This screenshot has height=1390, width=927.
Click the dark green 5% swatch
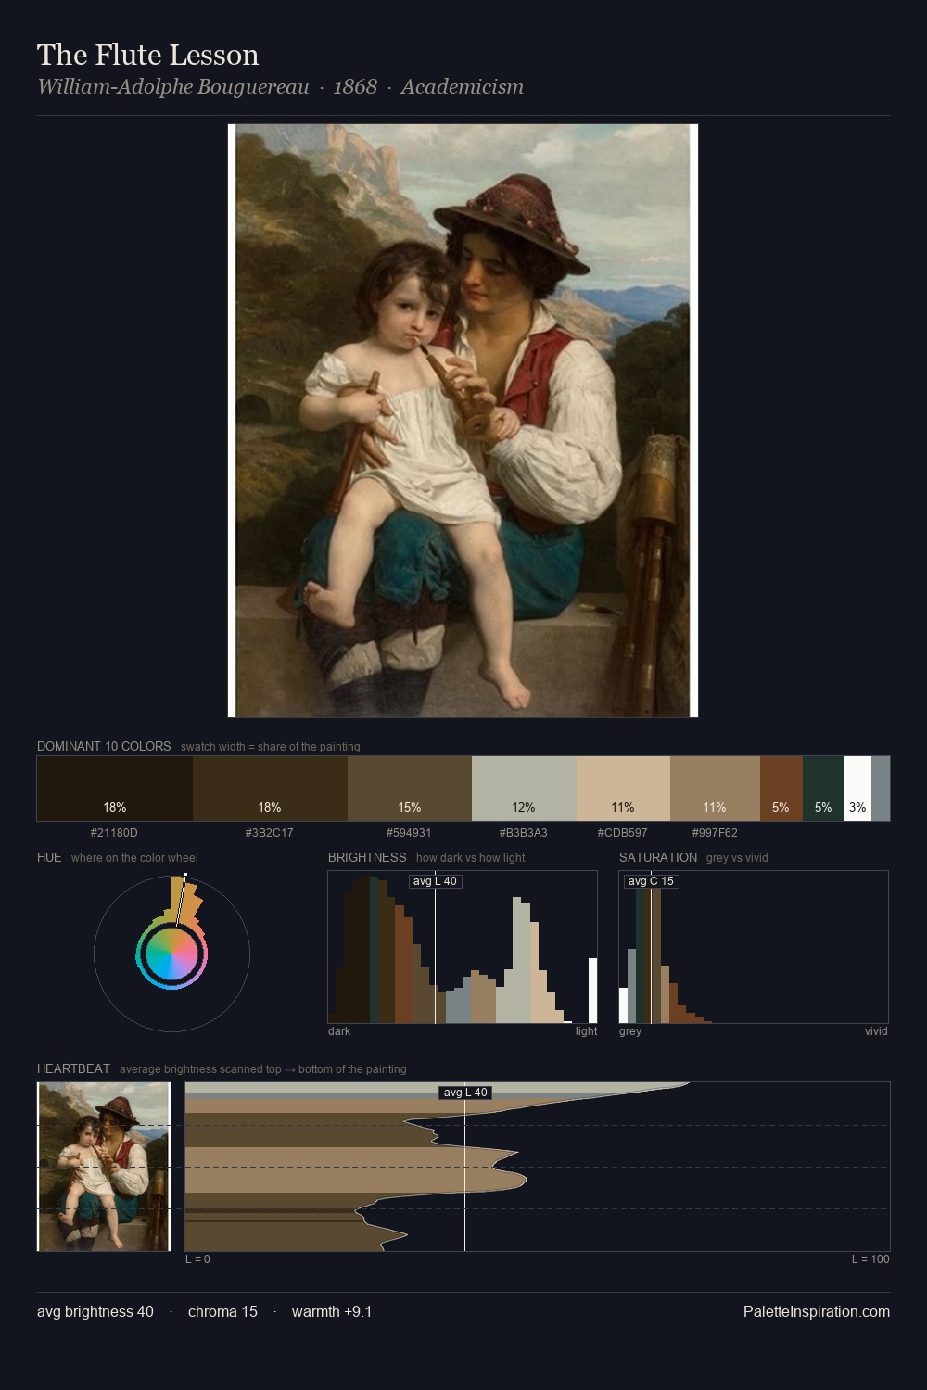tap(823, 789)
